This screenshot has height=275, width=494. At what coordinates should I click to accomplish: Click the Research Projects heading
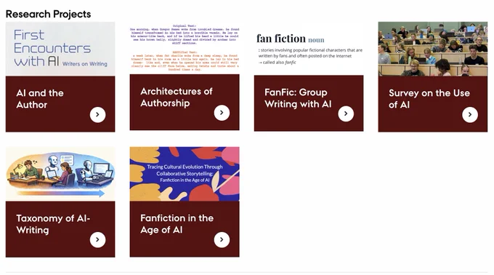tap(48, 14)
